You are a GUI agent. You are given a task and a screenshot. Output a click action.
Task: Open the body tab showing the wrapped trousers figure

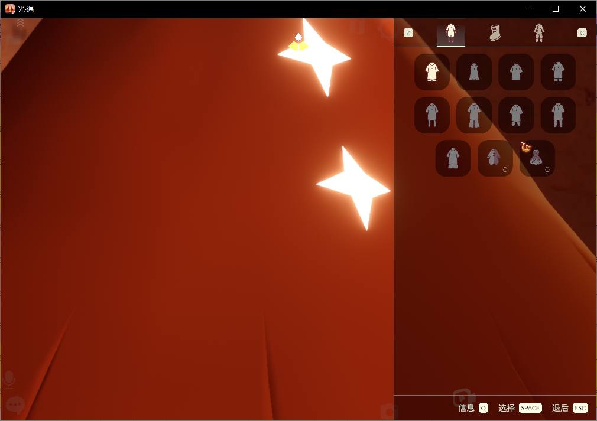pyautogui.click(x=538, y=33)
